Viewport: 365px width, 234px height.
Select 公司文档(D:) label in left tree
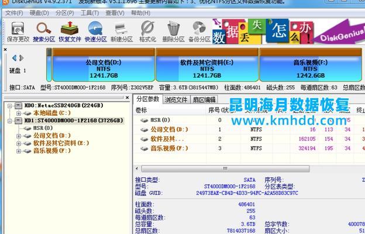tap(52, 136)
